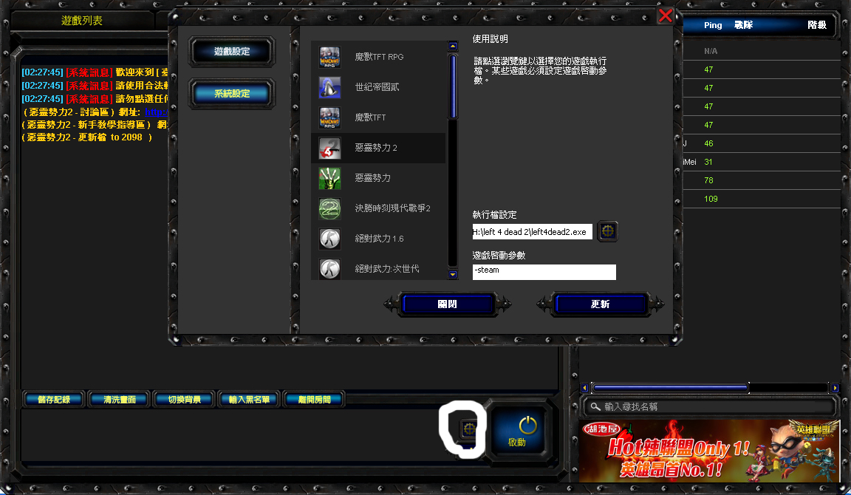Click player list left scroll arrow
The image size is (851, 495).
pos(584,388)
